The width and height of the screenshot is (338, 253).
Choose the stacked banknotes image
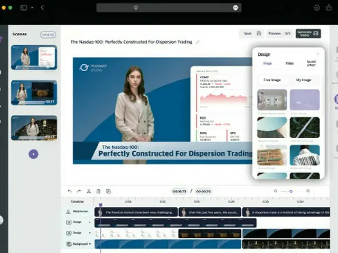click(272, 155)
